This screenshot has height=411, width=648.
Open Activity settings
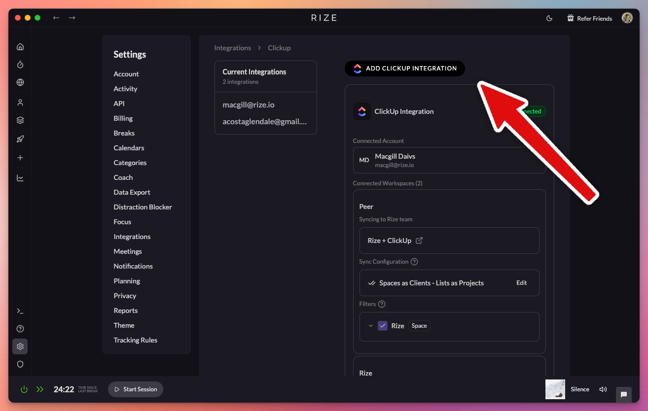[125, 89]
